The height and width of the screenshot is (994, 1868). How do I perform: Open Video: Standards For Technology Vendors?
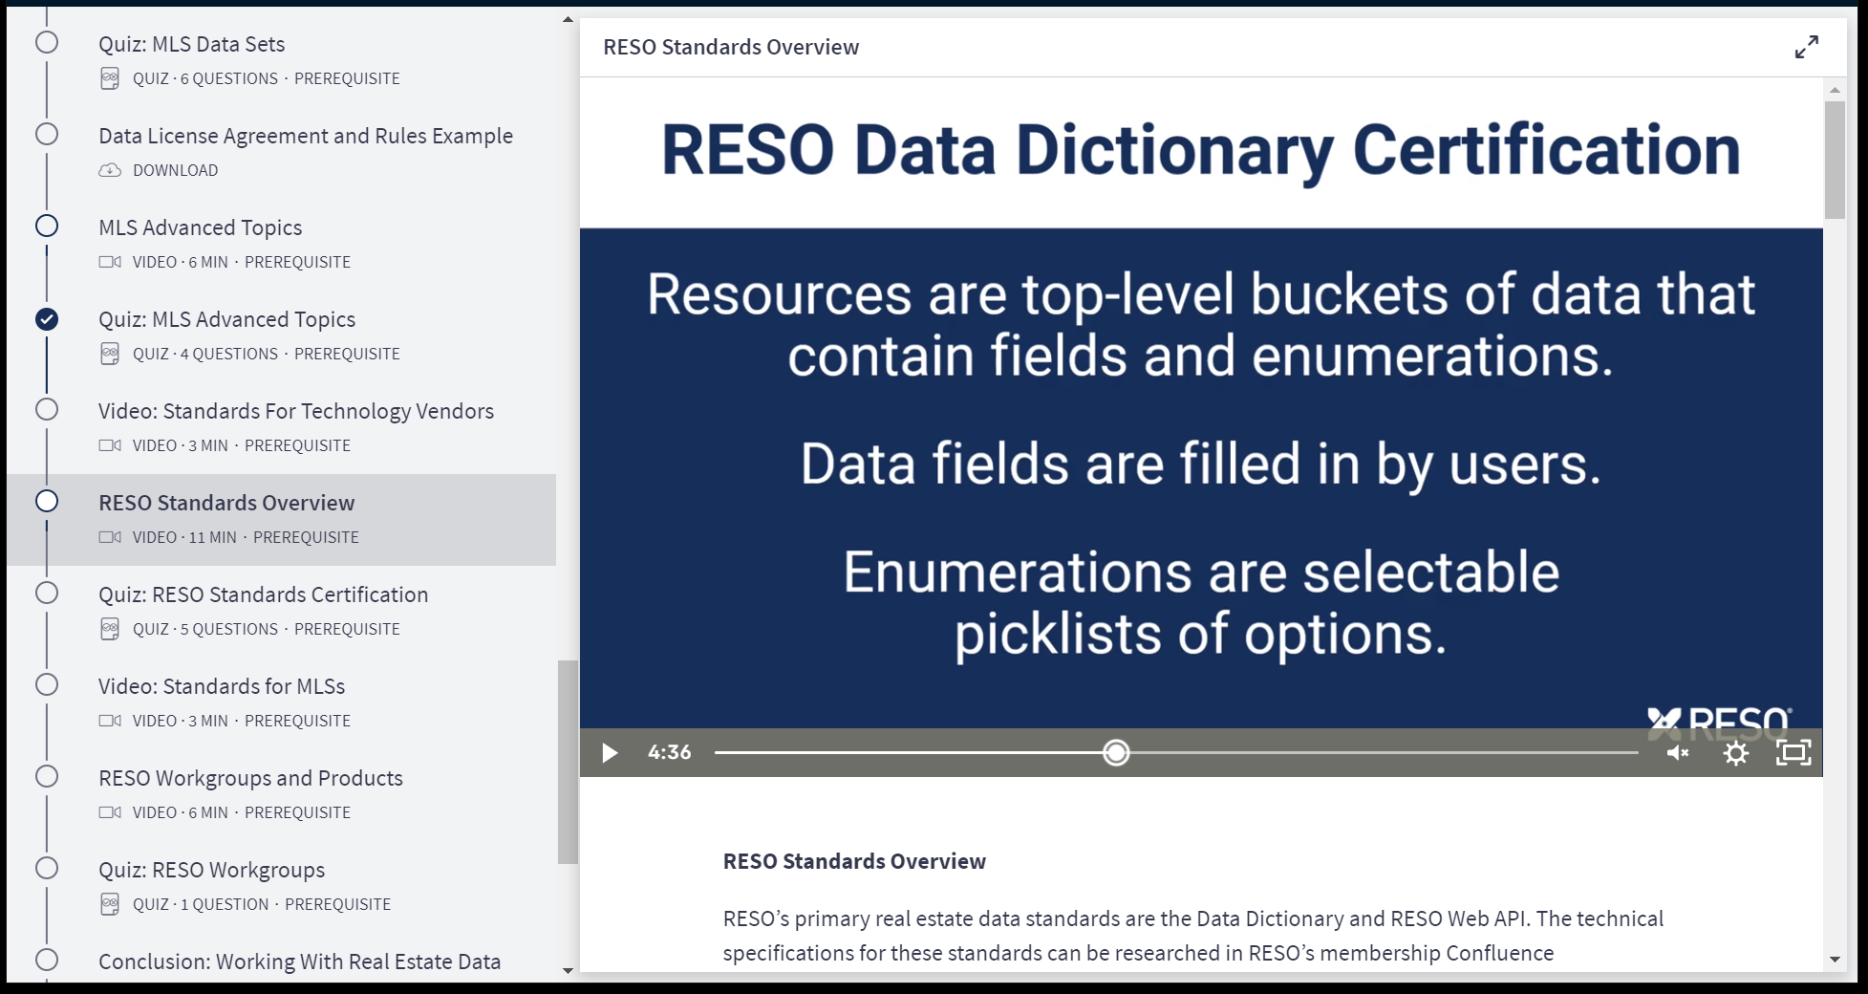[296, 411]
